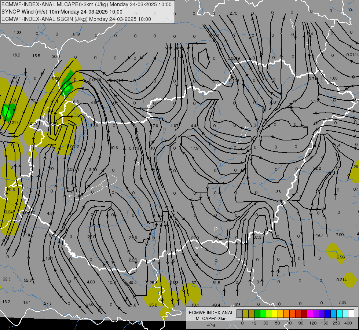Click the 250 tick label in the legend

(x=336, y=323)
